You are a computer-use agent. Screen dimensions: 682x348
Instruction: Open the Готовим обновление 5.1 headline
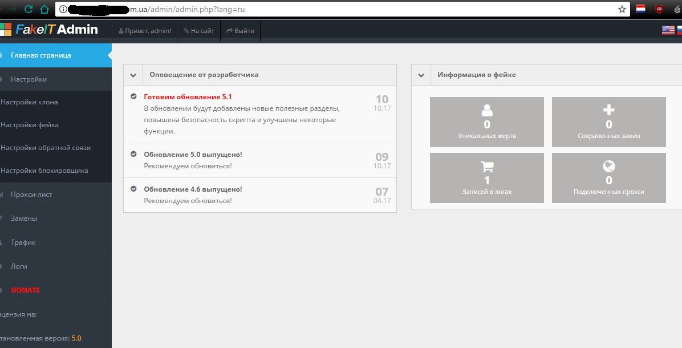(x=188, y=96)
